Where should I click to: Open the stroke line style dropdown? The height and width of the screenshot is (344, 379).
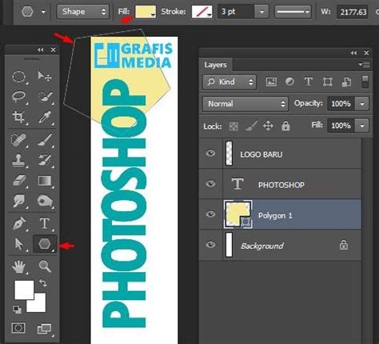click(293, 12)
